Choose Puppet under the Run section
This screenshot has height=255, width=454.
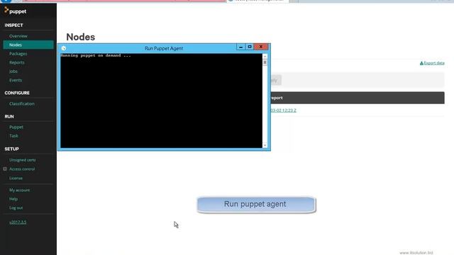click(x=16, y=127)
